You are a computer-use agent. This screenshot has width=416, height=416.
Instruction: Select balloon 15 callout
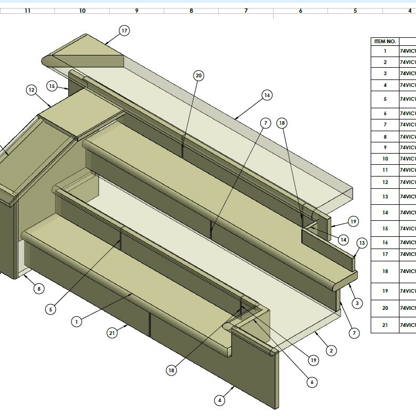click(52, 86)
